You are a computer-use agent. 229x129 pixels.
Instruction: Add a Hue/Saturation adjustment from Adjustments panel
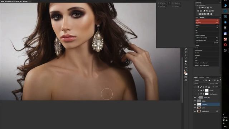click(198, 11)
